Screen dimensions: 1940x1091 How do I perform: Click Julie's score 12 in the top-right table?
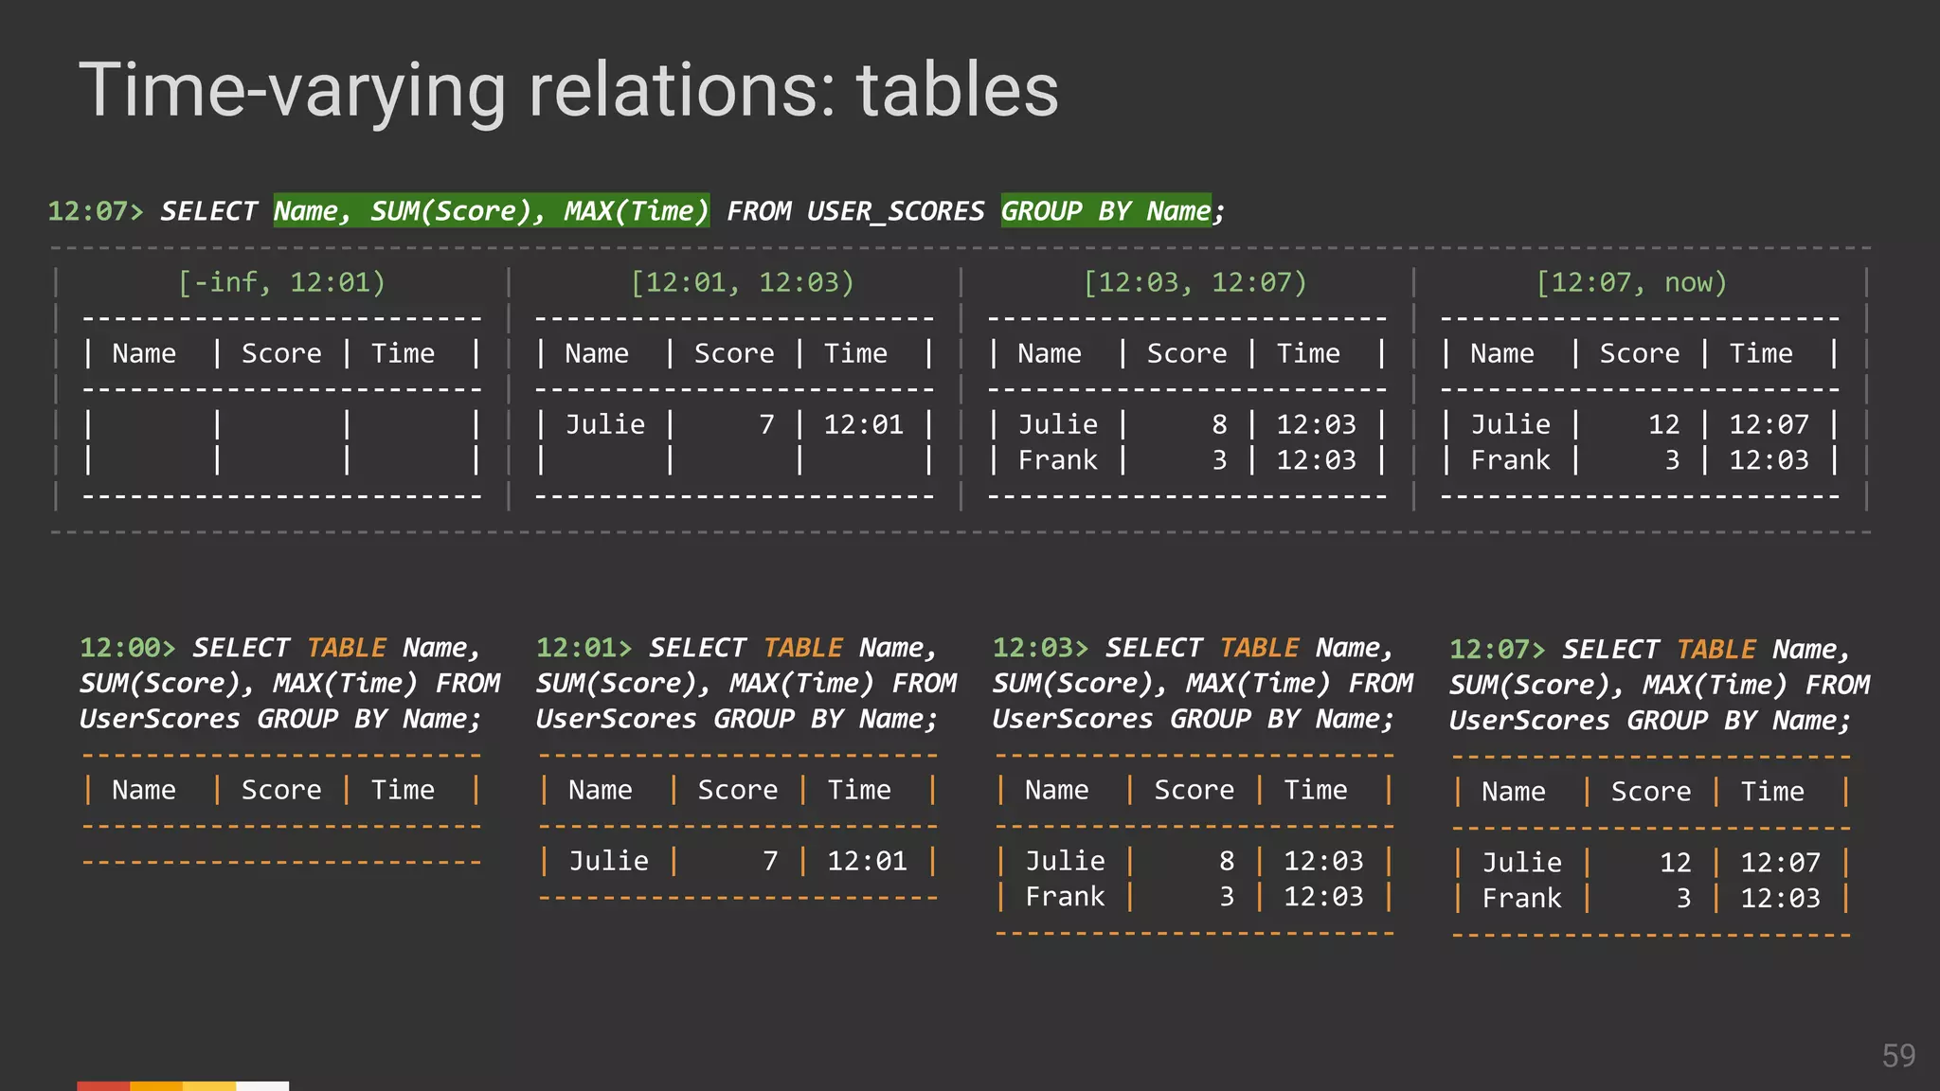1663,424
